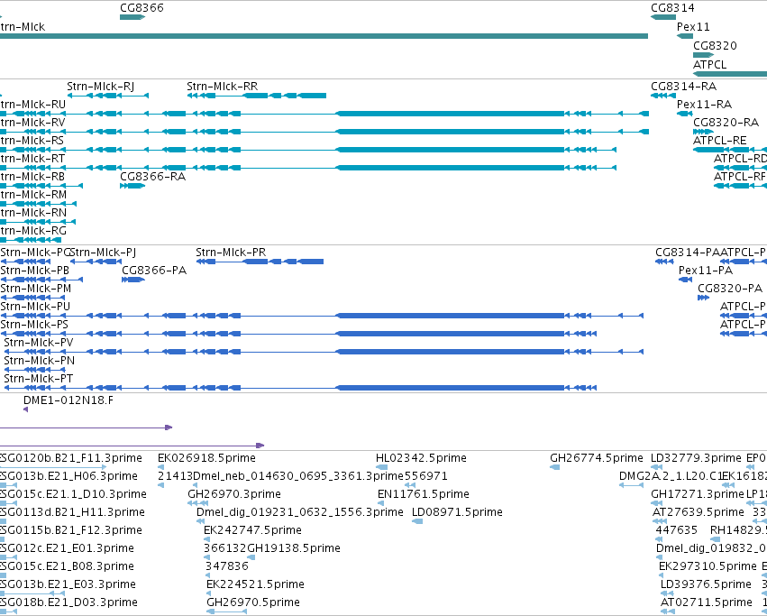Click the Pex11-PA protein label
Image resolution: width=767 pixels, height=616 pixels.
pyautogui.click(x=706, y=271)
